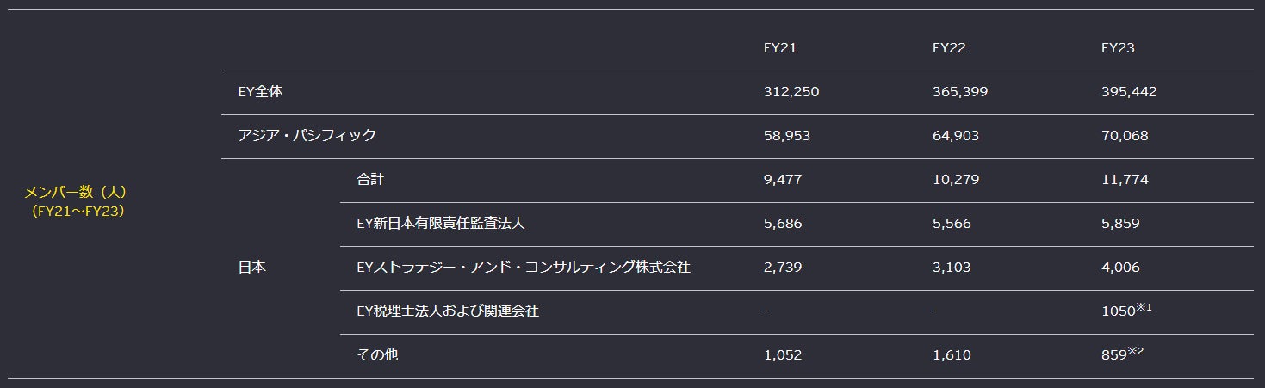This screenshot has height=388, width=1265.
Task: Click the 2,739 FY21 value
Action: pos(782,268)
